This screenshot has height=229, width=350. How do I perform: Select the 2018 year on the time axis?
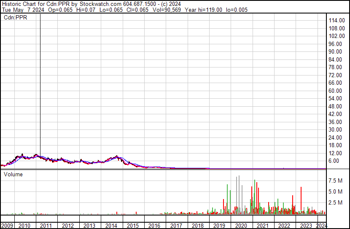coord(198,226)
